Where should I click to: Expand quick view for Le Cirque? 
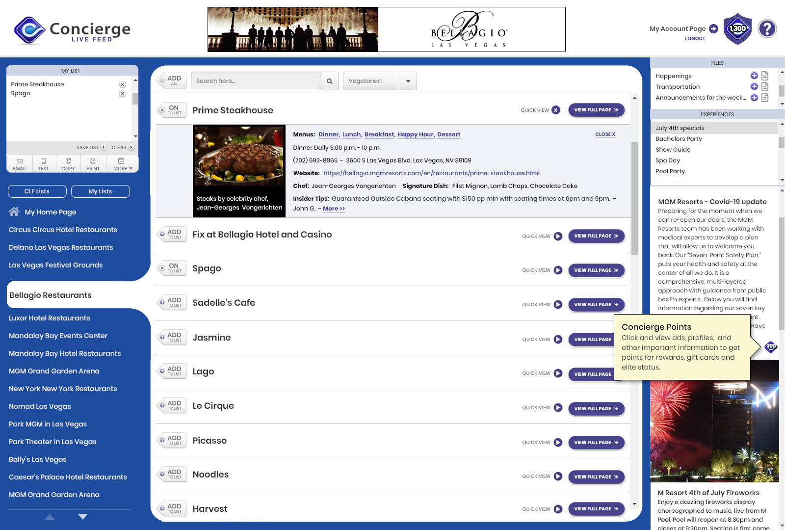tap(558, 407)
